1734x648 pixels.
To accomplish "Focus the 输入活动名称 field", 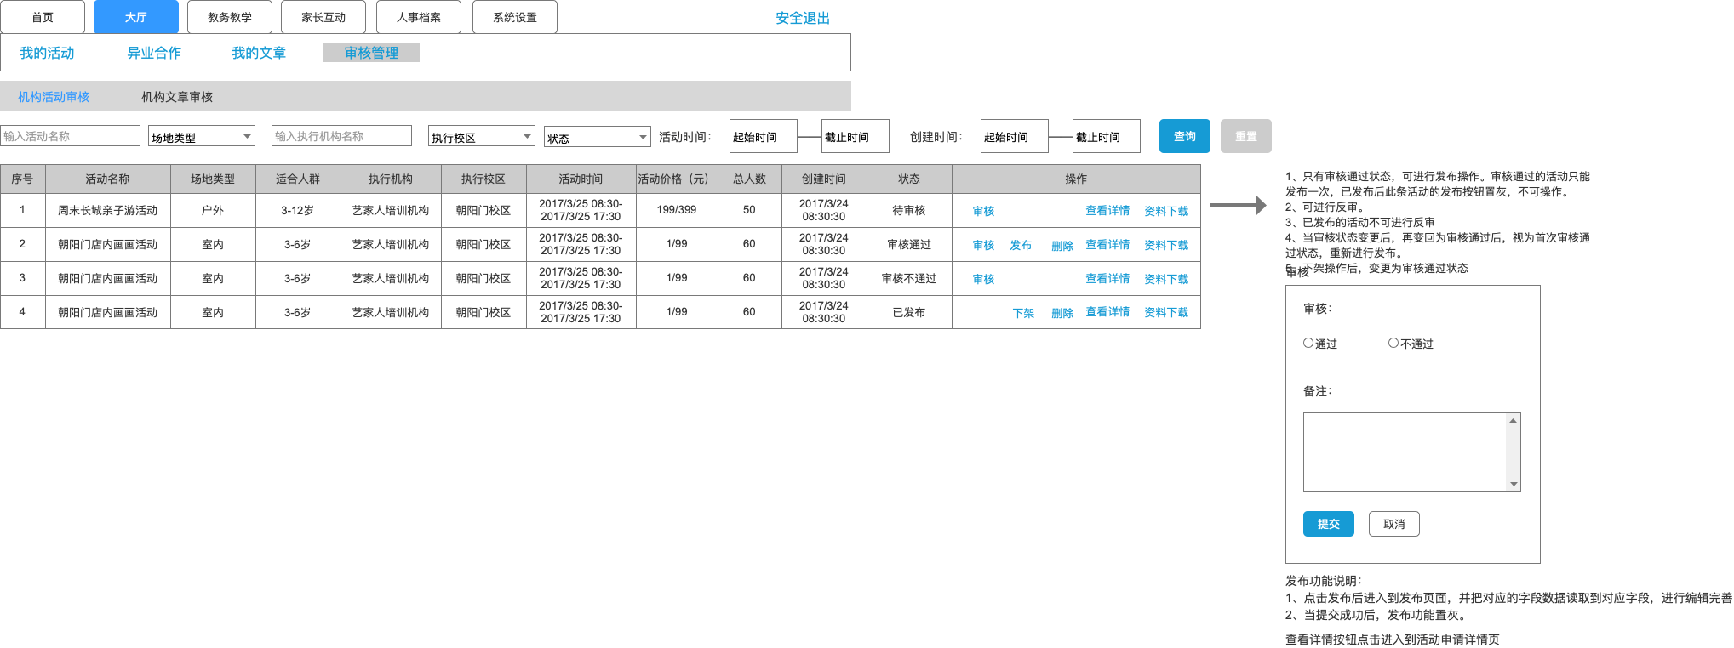I will point(70,136).
